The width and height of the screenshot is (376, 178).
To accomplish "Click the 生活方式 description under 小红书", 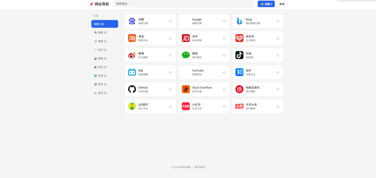I will click(x=197, y=108).
